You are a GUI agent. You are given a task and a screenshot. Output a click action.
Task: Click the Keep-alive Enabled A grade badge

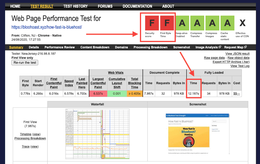point(182,23)
